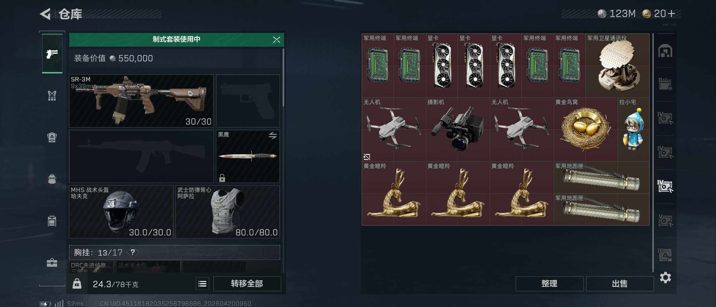
Task: Click the 转移全部 button
Action: [247, 284]
